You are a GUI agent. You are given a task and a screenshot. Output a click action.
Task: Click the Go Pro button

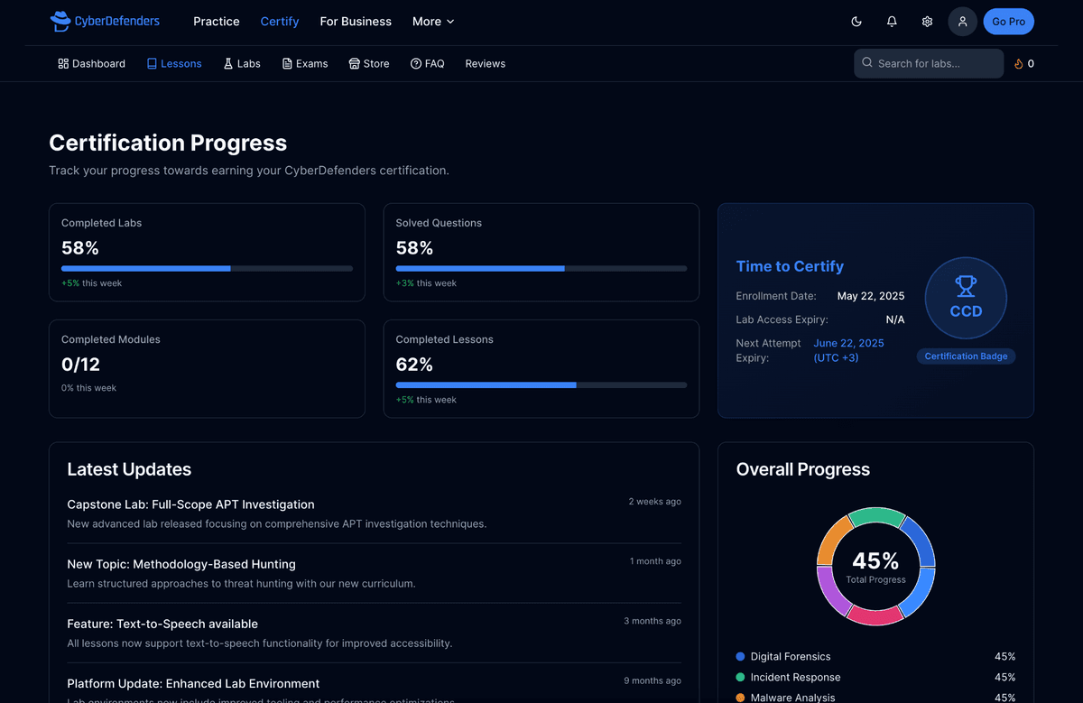point(1009,22)
